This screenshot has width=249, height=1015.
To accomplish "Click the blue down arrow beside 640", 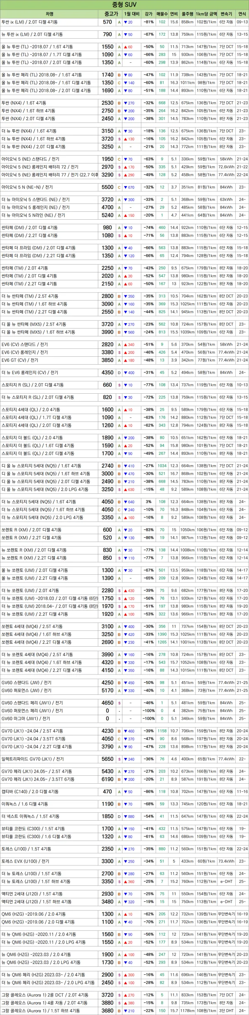I will [x=125, y=502].
